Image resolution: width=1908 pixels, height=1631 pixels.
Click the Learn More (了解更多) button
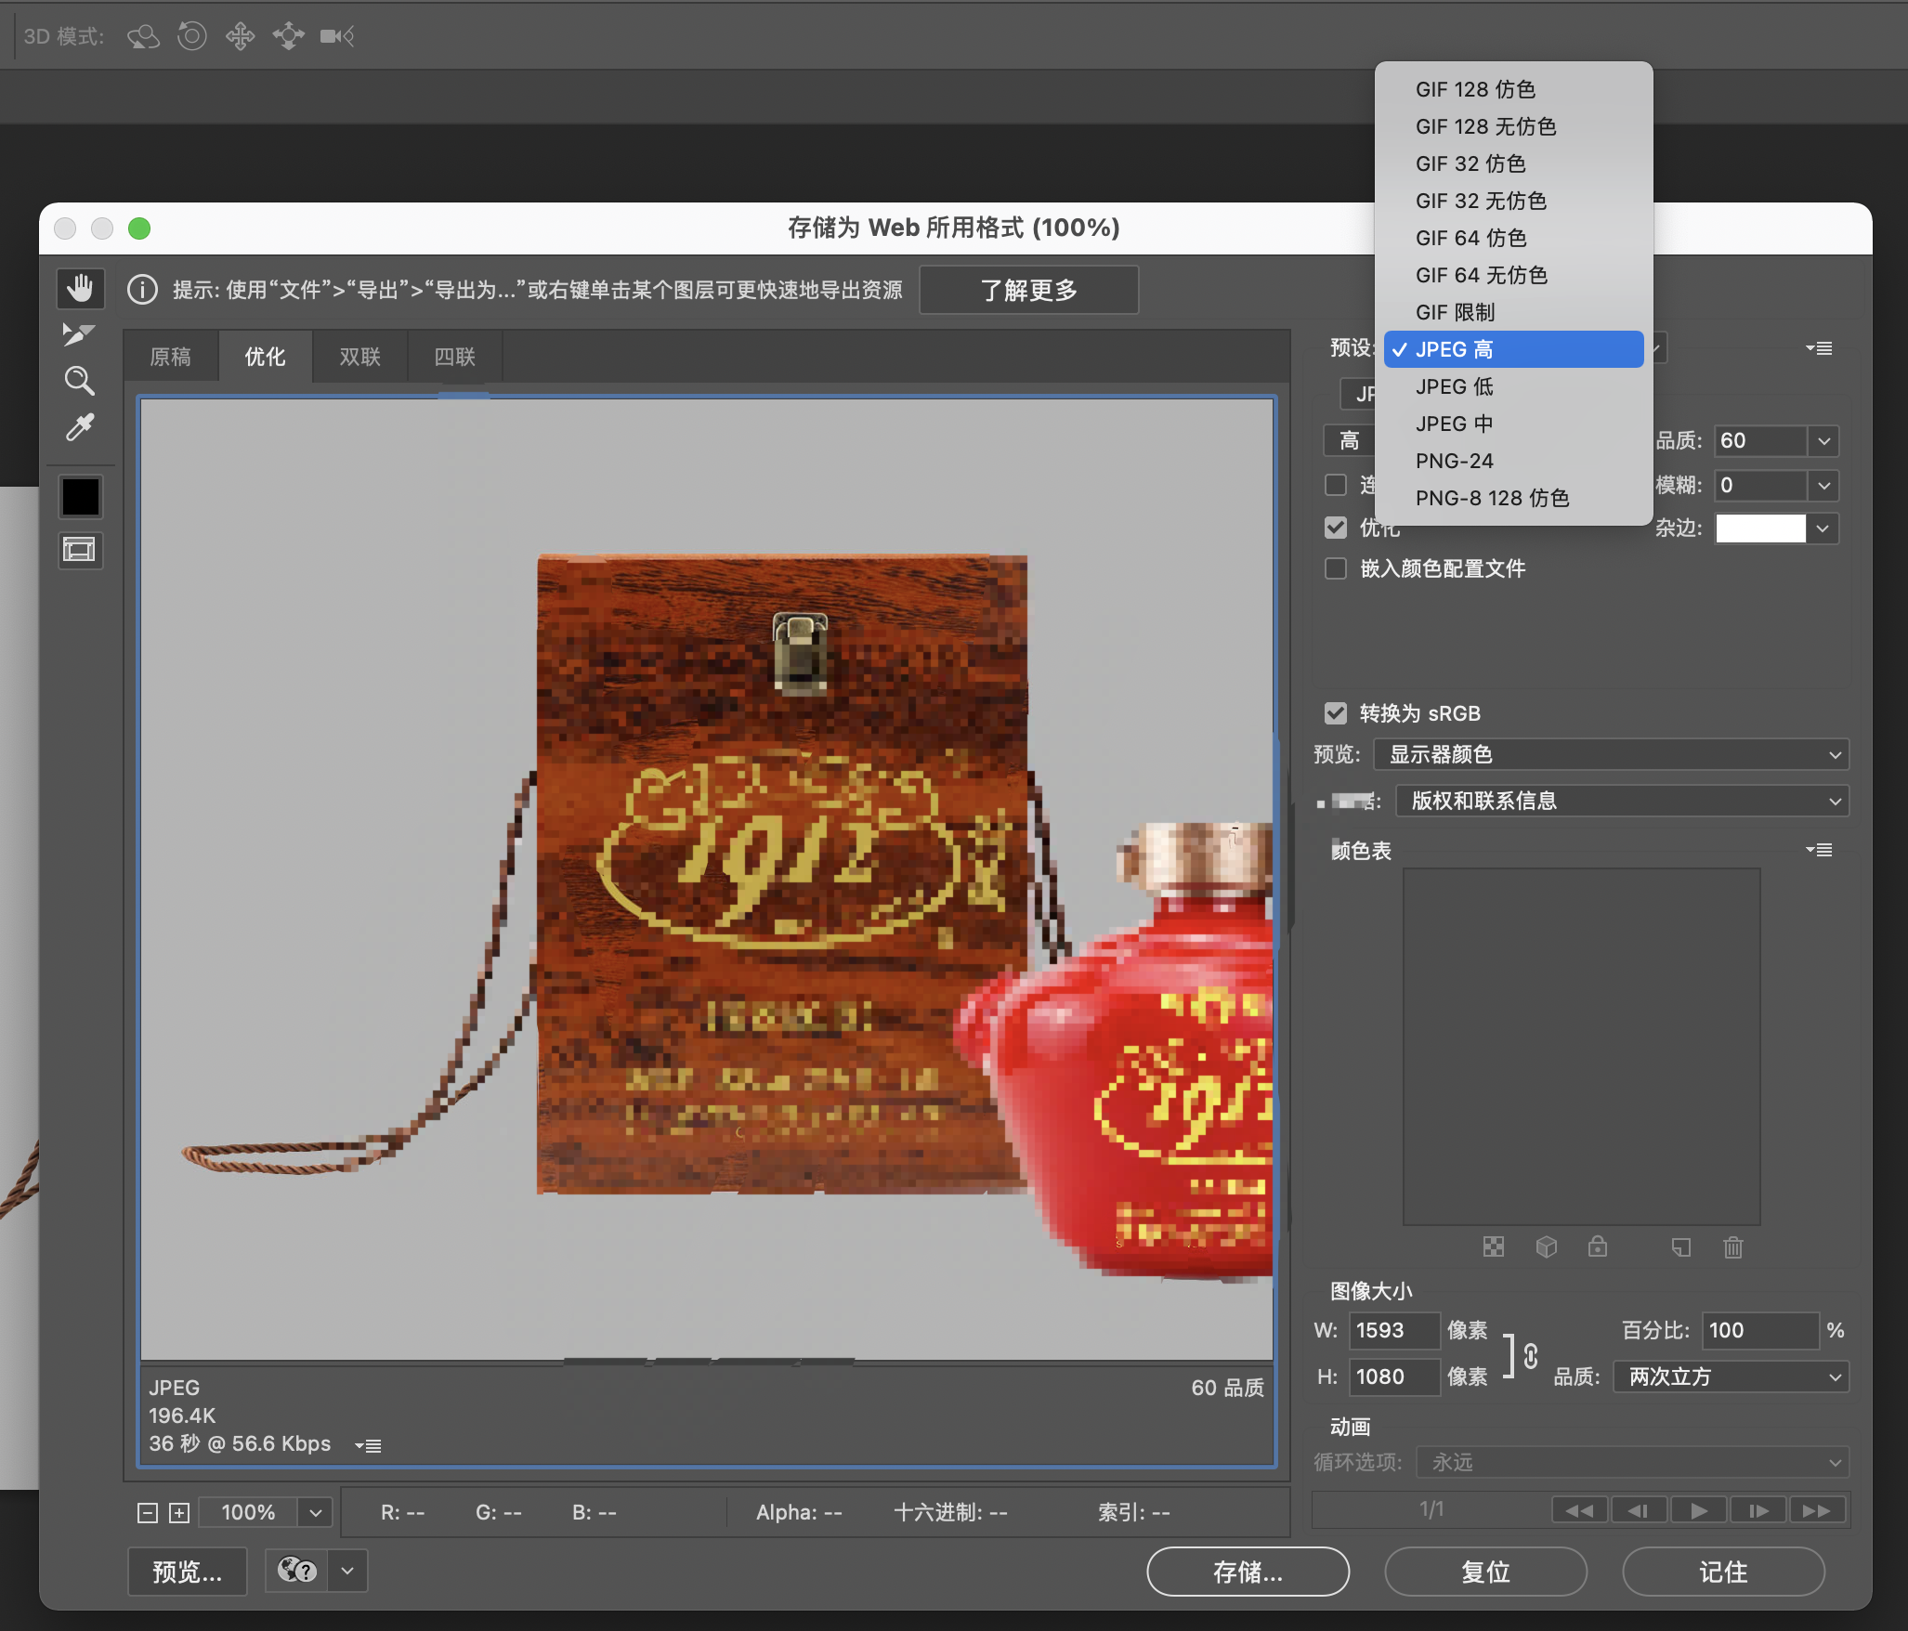[x=1028, y=290]
